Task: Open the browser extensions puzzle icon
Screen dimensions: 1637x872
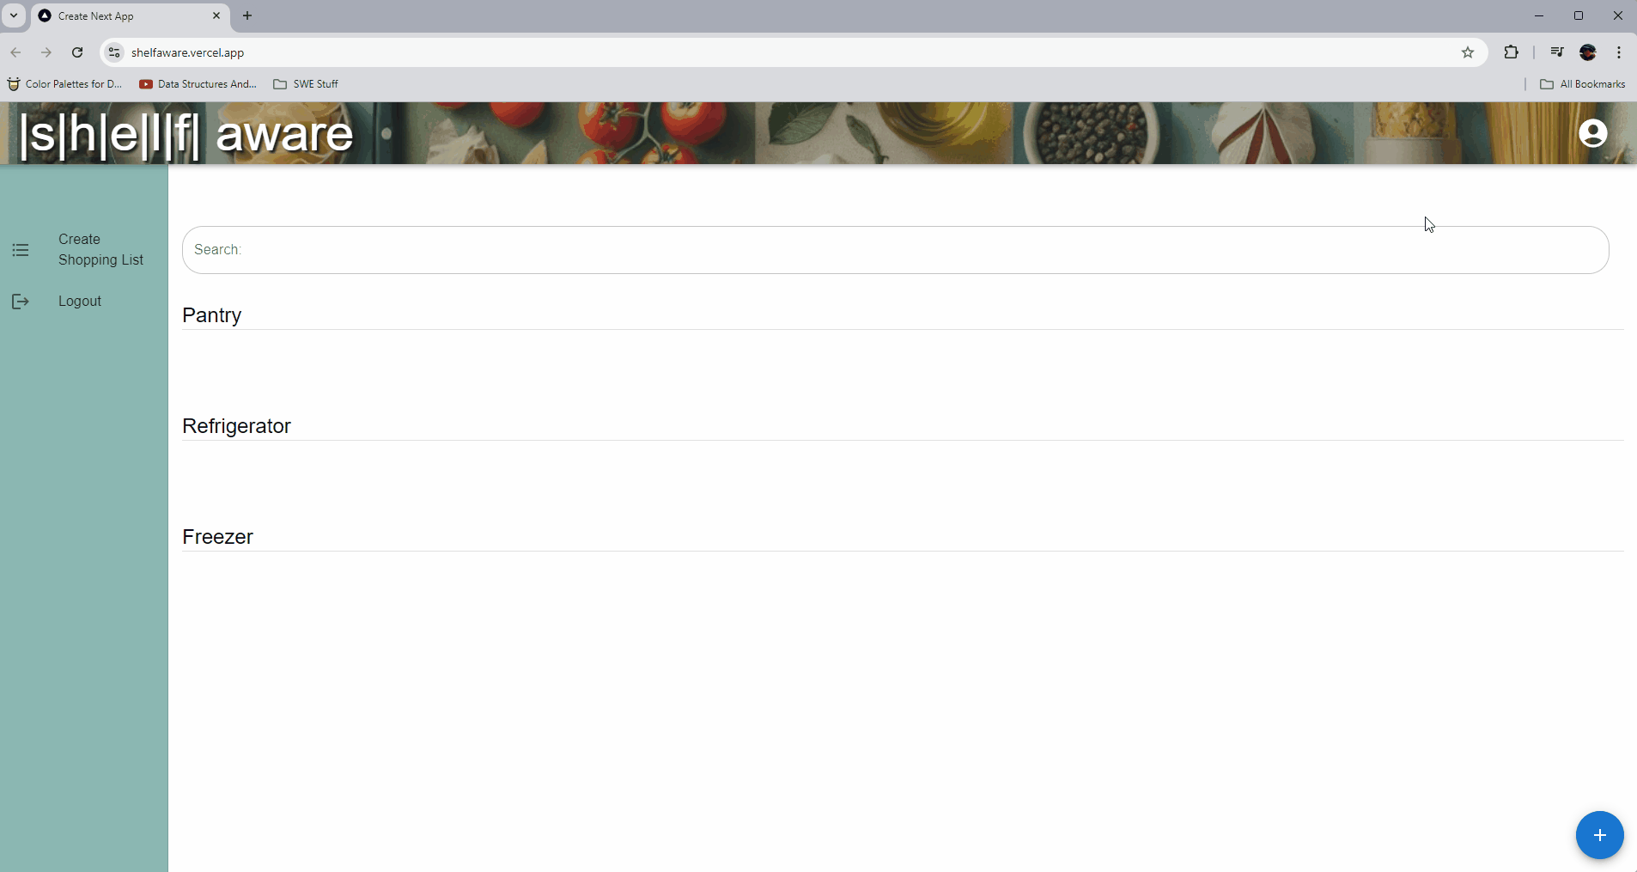Action: (x=1511, y=52)
